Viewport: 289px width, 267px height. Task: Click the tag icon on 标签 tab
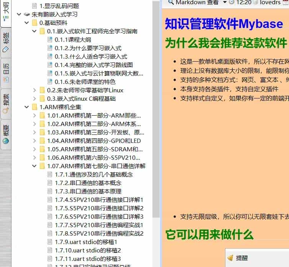point(6,49)
